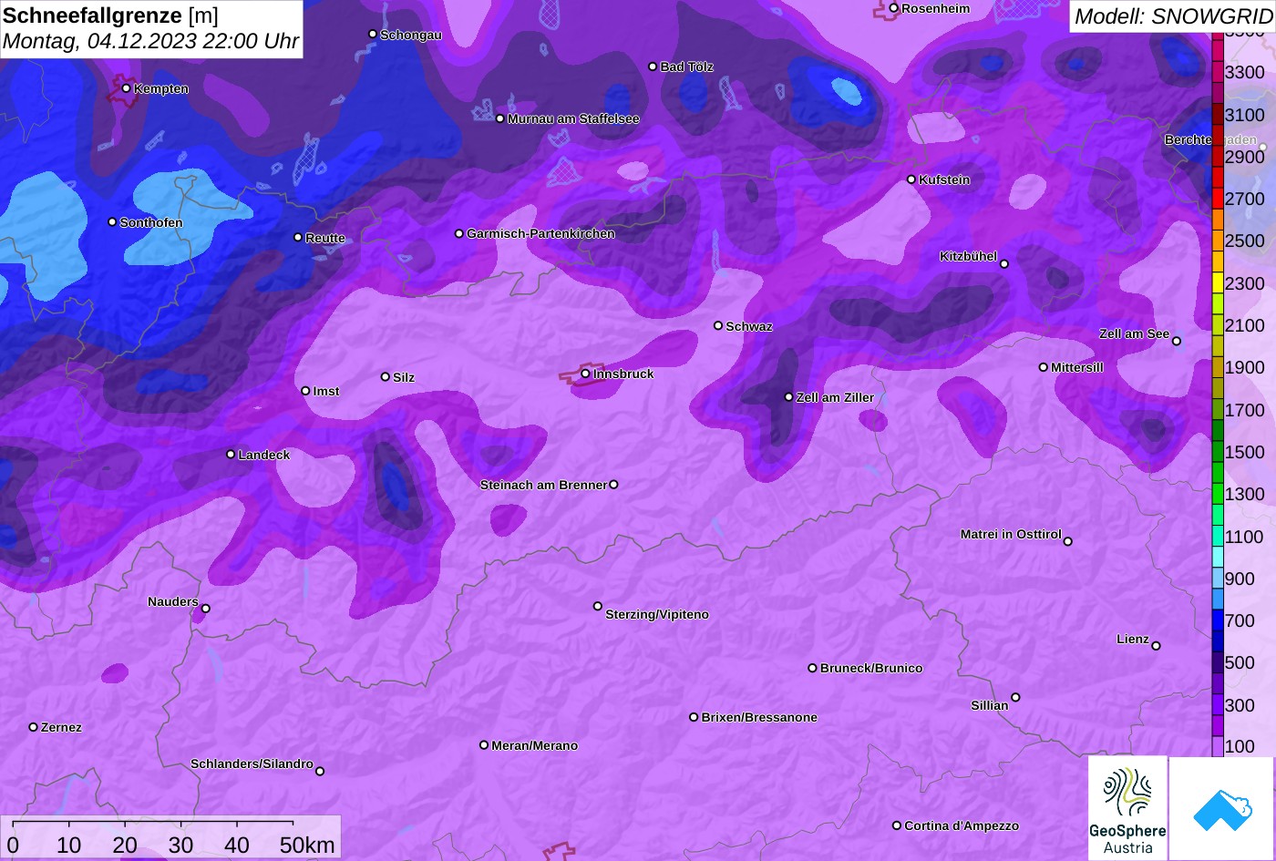This screenshot has width=1276, height=861.
Task: Select the Reutte map marker
Action: 298,237
